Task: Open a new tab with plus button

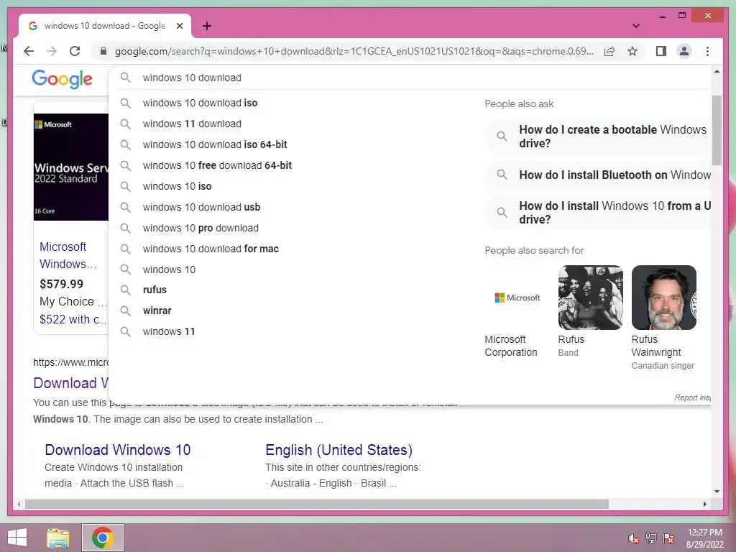Action: (207, 26)
